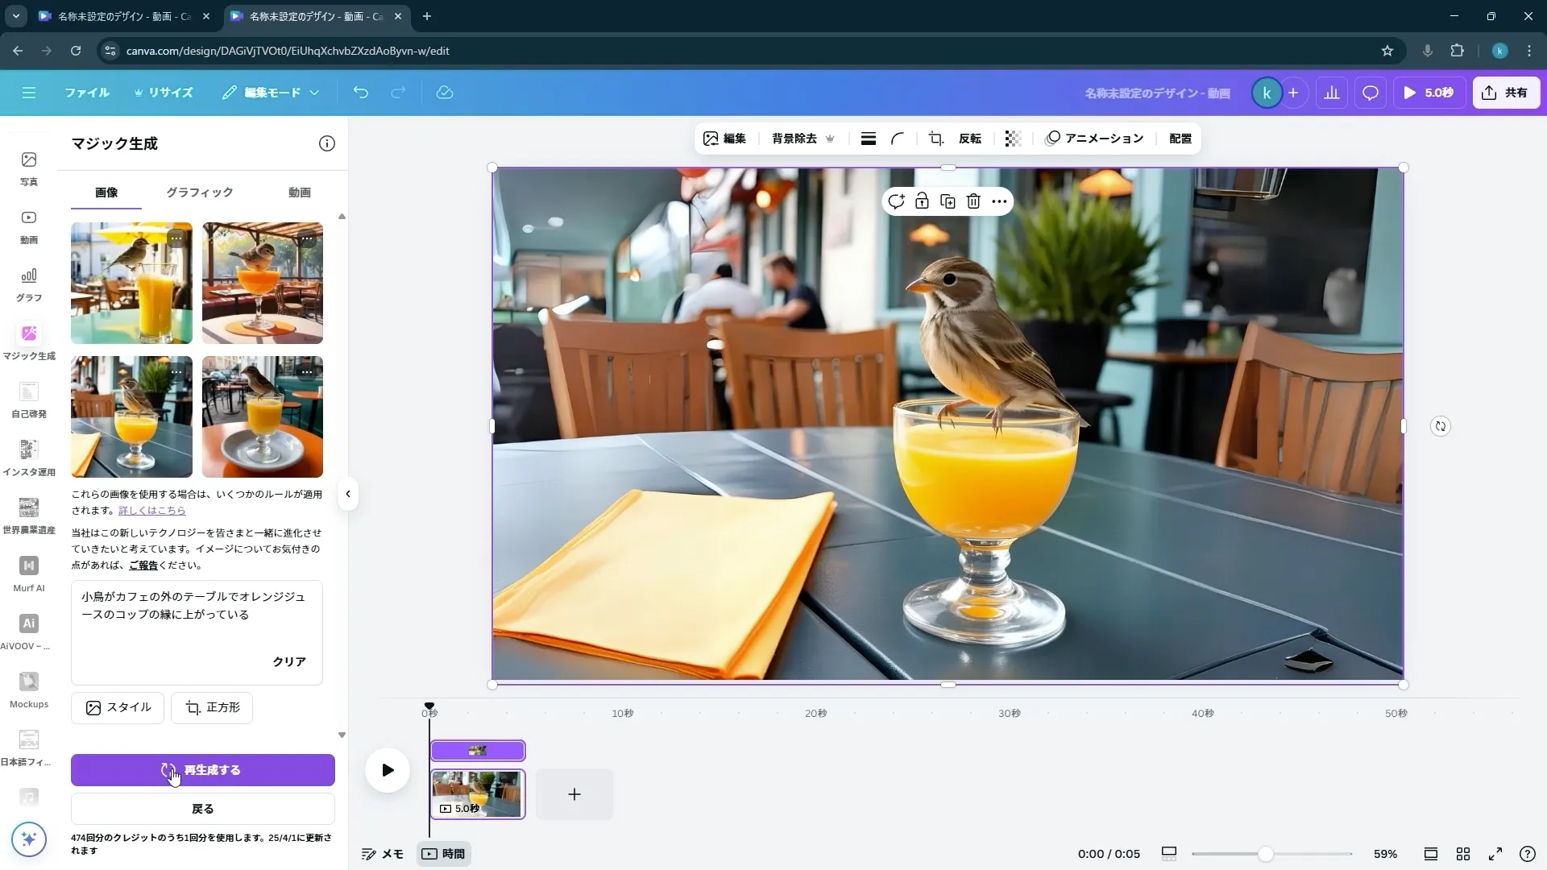
Task: Duplicate the selected element
Action: [948, 201]
